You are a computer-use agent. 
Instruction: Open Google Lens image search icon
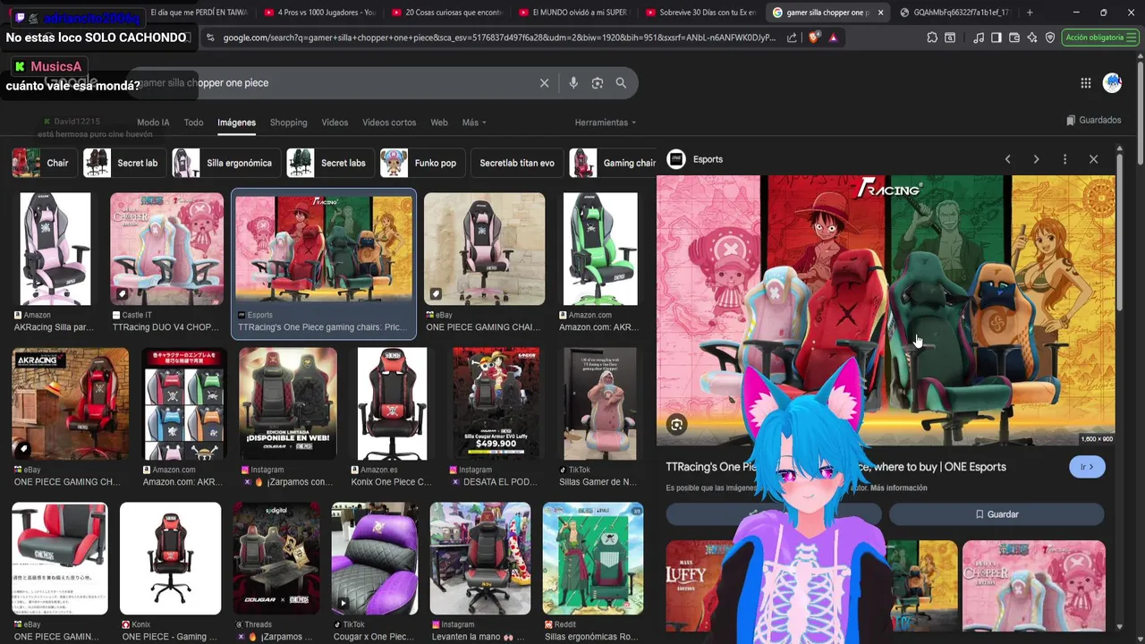click(598, 83)
